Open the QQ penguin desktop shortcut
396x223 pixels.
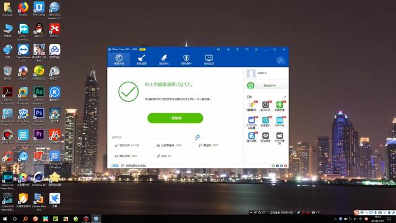39,30
